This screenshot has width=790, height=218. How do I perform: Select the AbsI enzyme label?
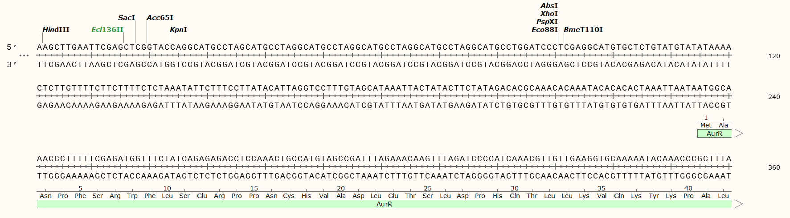click(548, 6)
